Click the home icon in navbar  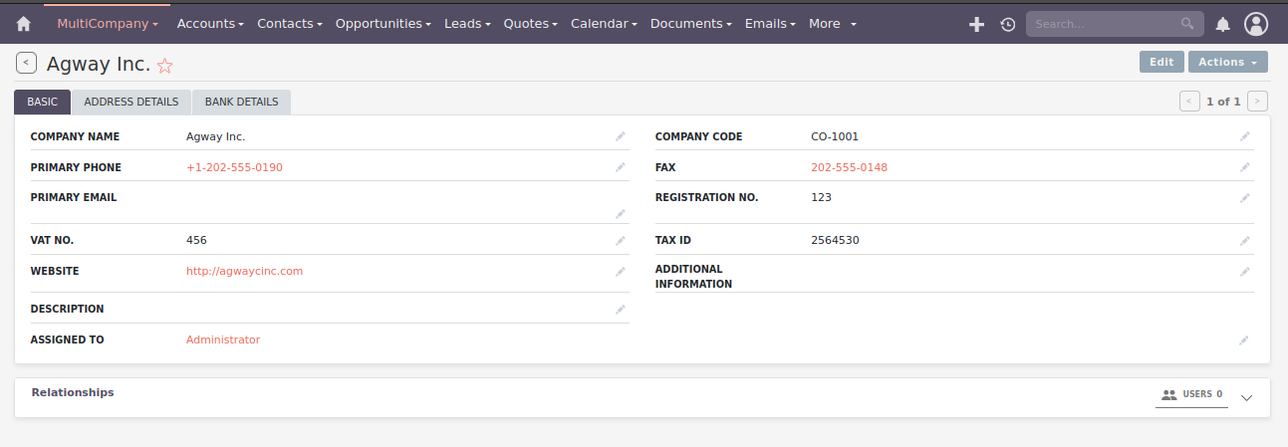pos(24,24)
